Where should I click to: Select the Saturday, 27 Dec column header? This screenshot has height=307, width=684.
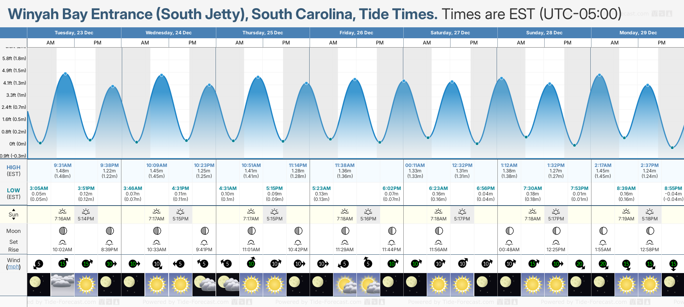[x=450, y=33]
